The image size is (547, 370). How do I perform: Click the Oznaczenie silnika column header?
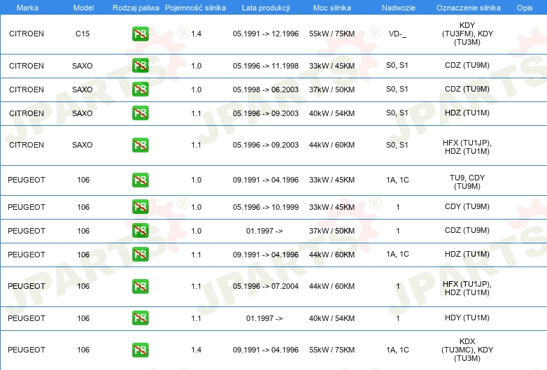tap(469, 8)
